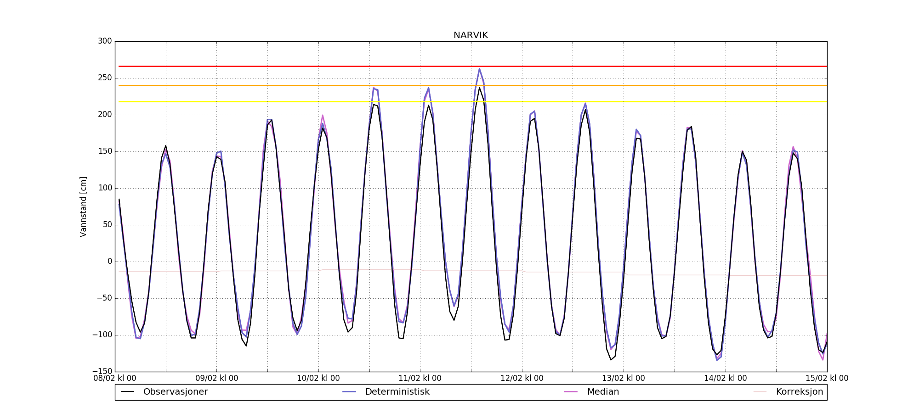Click the 250 y-axis tick label
Screen dimensions: 919x413
(x=105, y=78)
